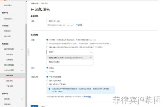Click the 点播控制台 breadcrumb
Viewport: 164px width, 107px height.
(x=35, y=3)
